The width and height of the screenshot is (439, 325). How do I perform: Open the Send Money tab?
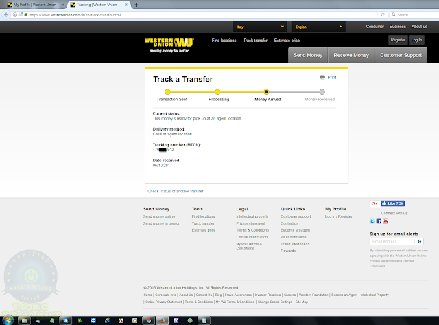pos(308,55)
